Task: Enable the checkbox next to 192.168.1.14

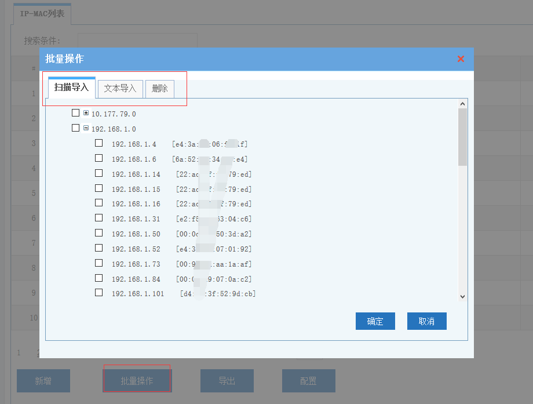Action: pos(99,173)
